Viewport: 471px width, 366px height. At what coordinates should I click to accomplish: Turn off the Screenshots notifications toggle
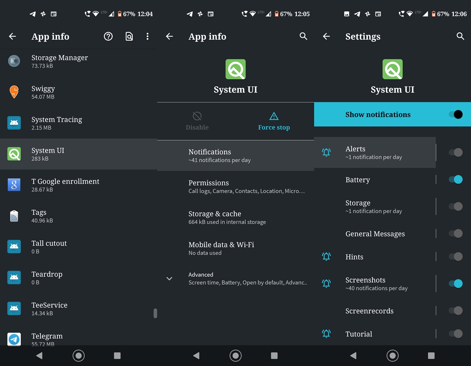point(455,284)
